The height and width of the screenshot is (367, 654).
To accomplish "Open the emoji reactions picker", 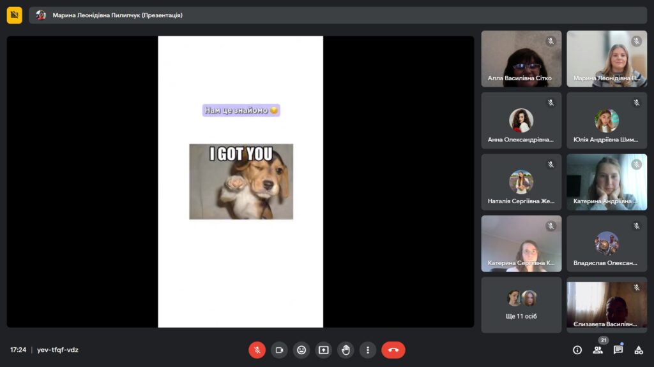I will [x=301, y=350].
